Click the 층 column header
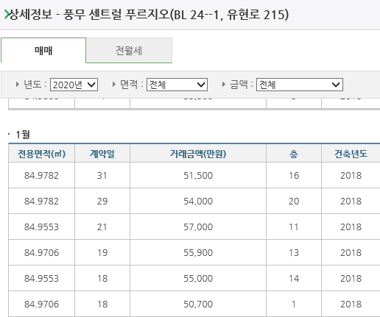This screenshot has width=380, height=317. (x=294, y=154)
